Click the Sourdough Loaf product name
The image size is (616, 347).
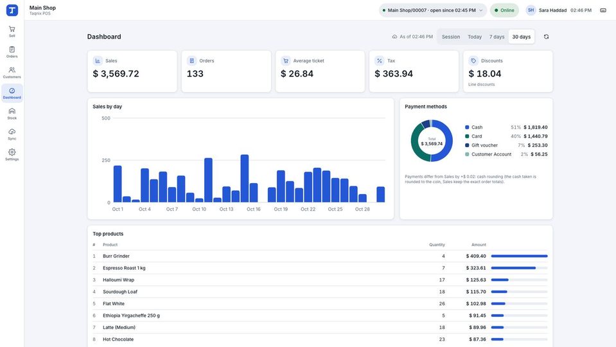point(120,292)
